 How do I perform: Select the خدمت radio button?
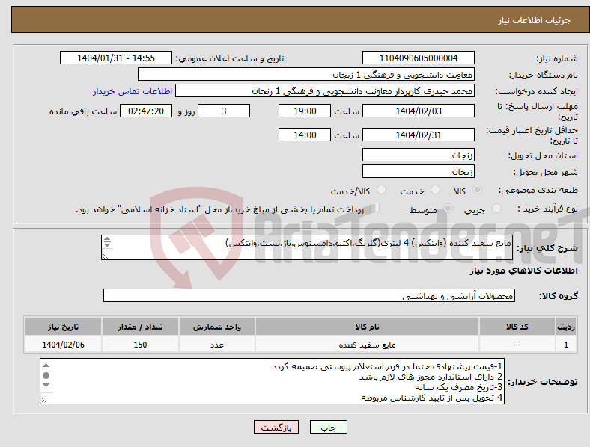pyautogui.click(x=435, y=190)
